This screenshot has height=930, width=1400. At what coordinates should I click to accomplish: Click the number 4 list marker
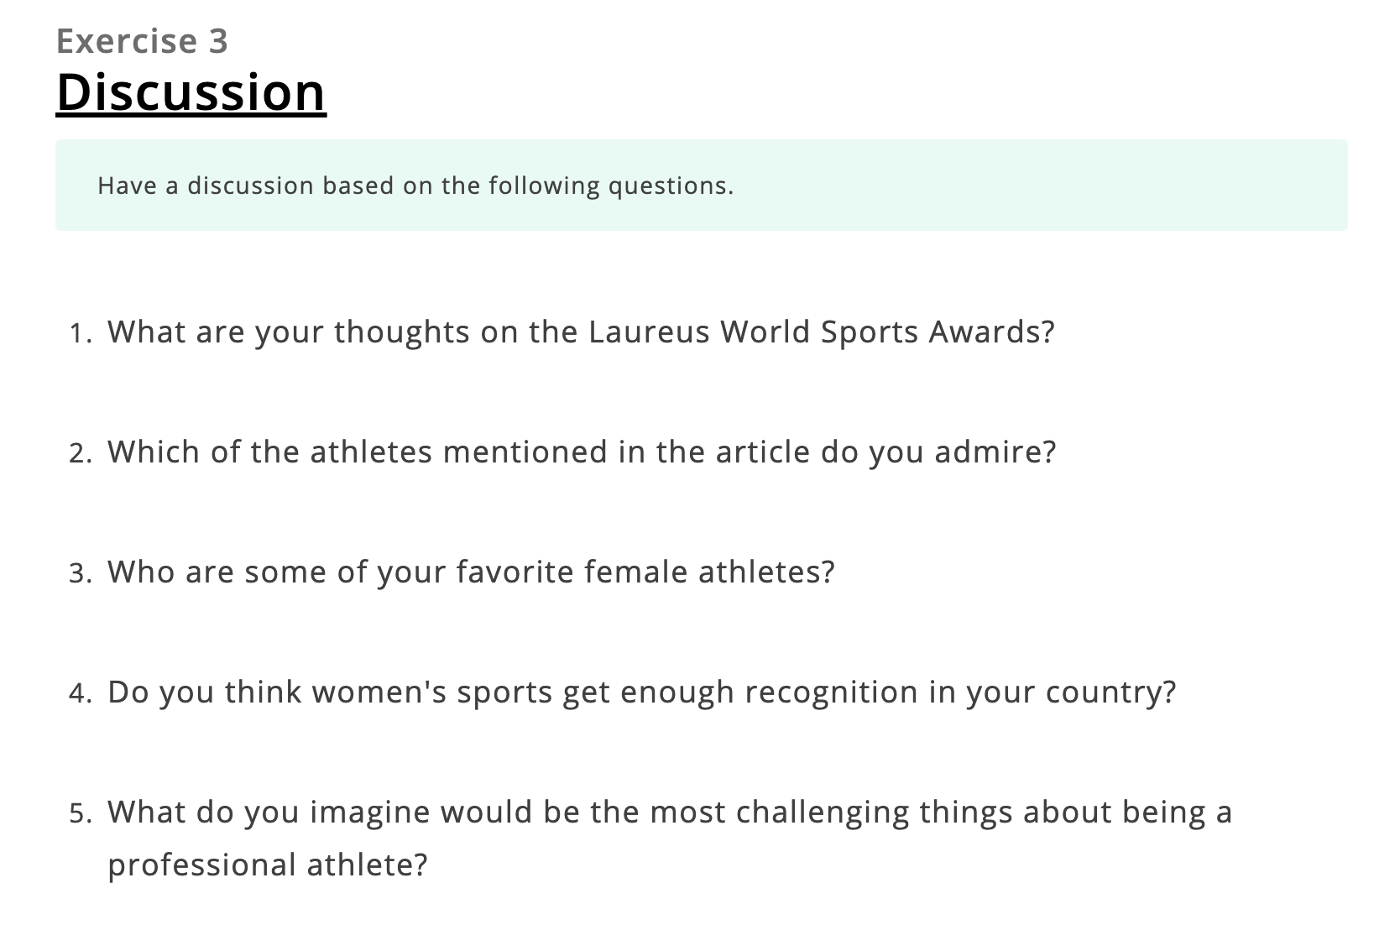point(81,694)
